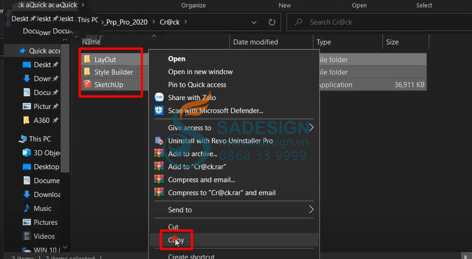
Task: Click the navigation pane scrollbar
Action: click(x=65, y=108)
